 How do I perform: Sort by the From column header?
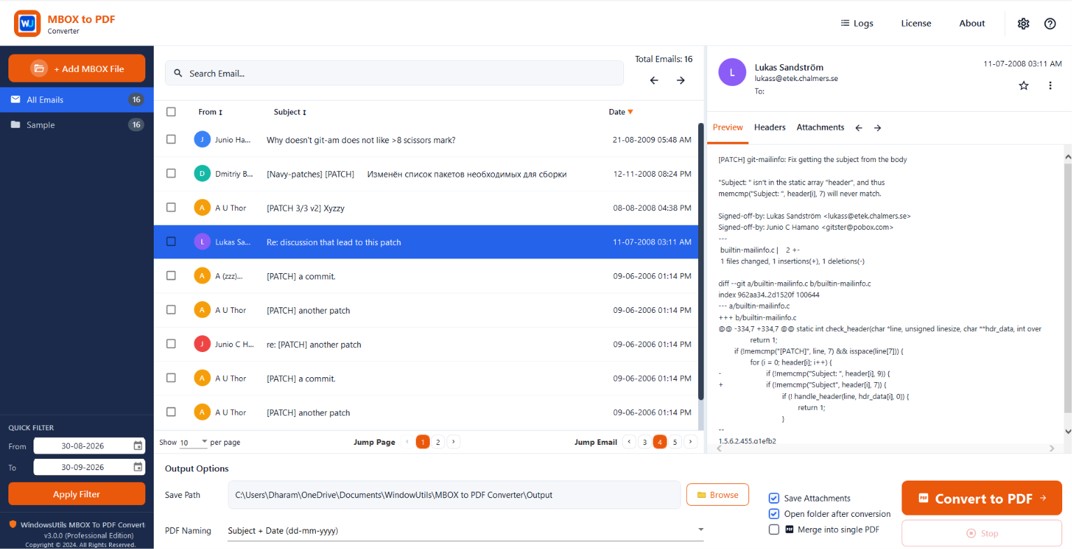pos(210,112)
